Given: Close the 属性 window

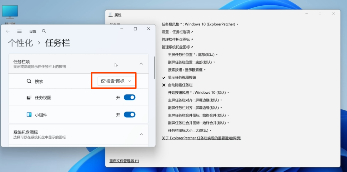Looking at the screenshot, I should coord(333,14).
